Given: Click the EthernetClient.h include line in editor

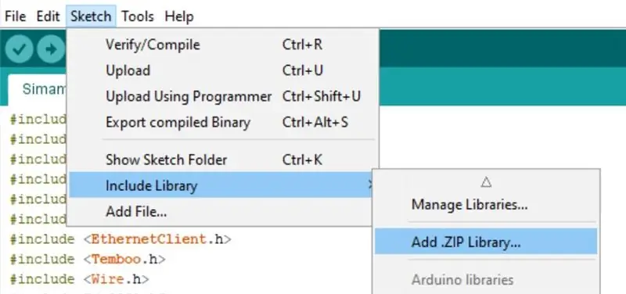Looking at the screenshot, I should click(121, 239).
